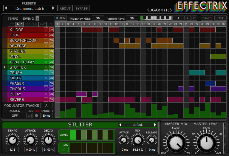Image resolution: width=229 pixels, height=156 pixels.
Task: Click the ABOUT button
Action: pos(65,8)
